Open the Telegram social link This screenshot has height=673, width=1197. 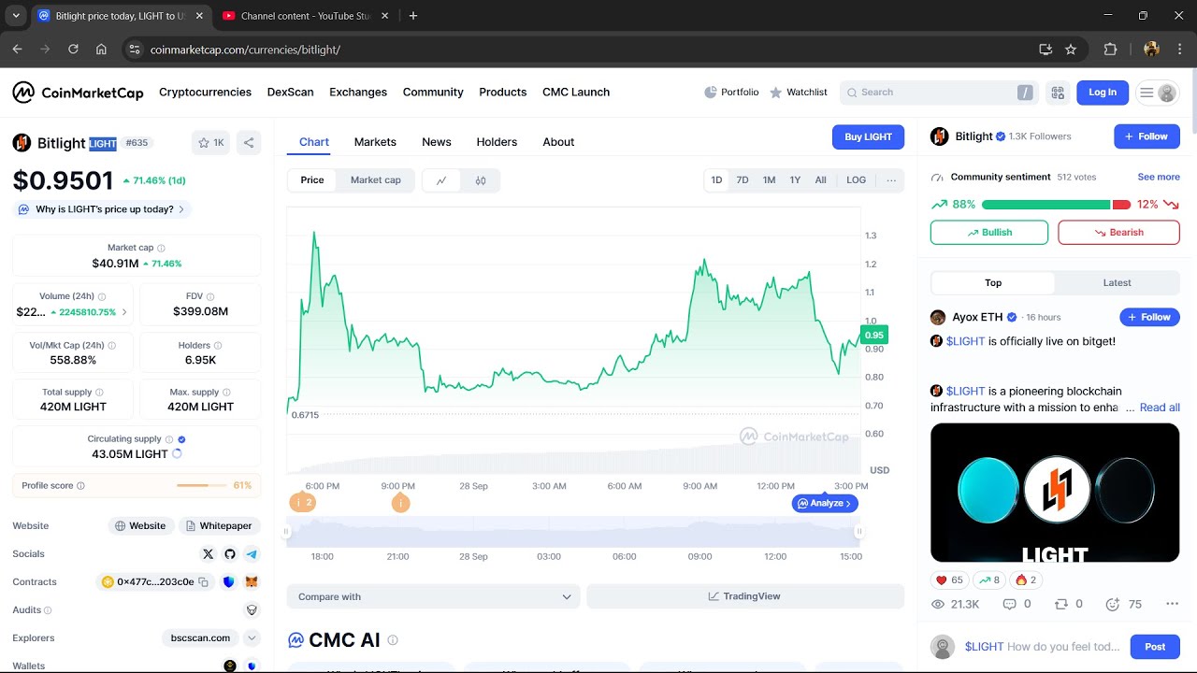(x=252, y=554)
